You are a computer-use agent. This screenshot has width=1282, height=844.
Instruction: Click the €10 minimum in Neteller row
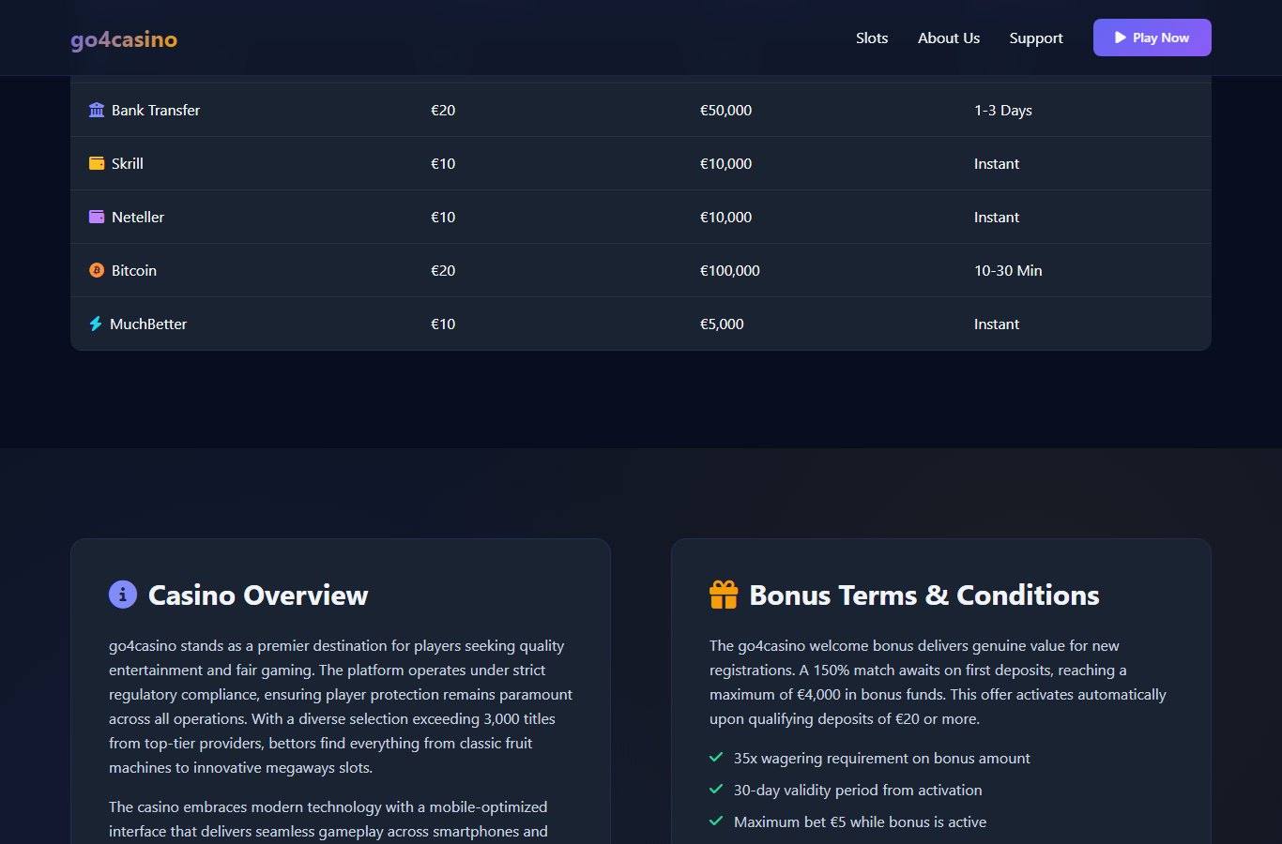pyautogui.click(x=443, y=217)
